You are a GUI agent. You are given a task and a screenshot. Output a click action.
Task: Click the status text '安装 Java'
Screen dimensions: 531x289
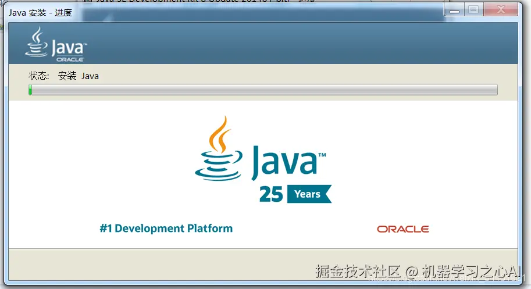coord(79,76)
